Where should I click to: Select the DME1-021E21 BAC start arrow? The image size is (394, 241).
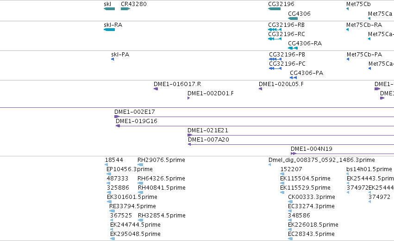pos(190,136)
